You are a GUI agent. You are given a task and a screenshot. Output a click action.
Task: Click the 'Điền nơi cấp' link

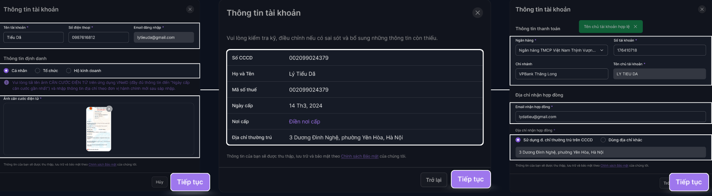click(x=304, y=121)
